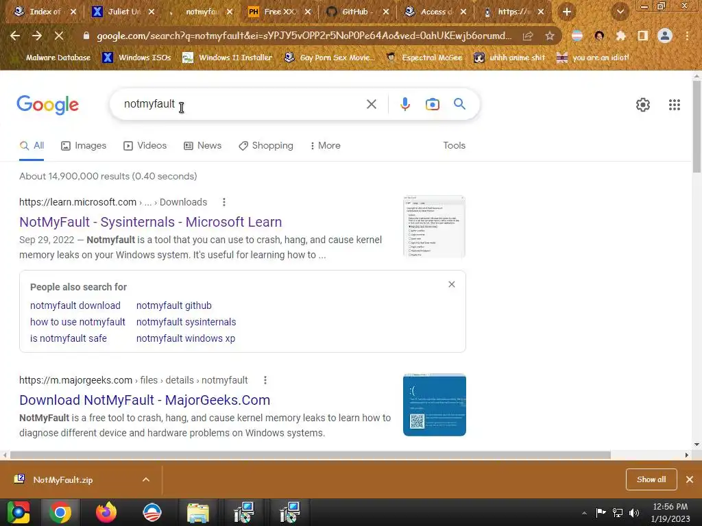
Task: View the NotMyFault dialog thumbnail
Action: [434, 227]
